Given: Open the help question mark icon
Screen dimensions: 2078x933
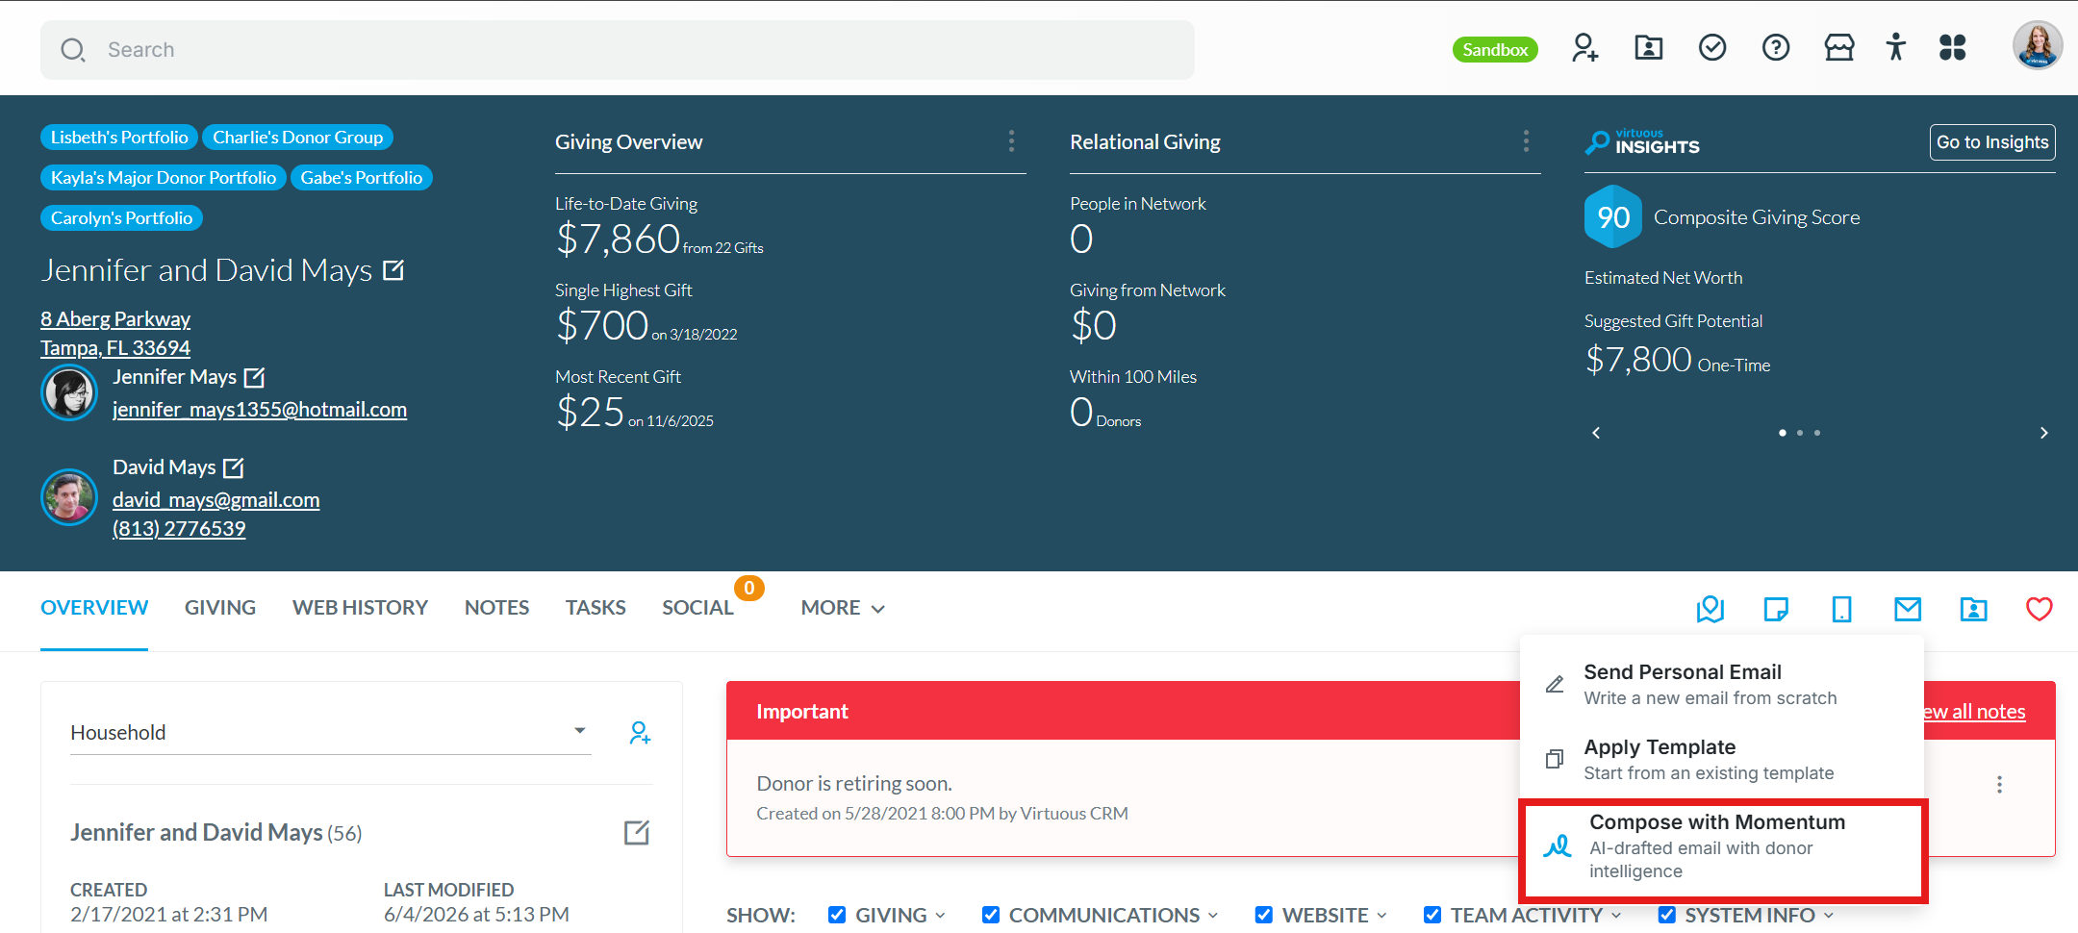Looking at the screenshot, I should [x=1776, y=47].
